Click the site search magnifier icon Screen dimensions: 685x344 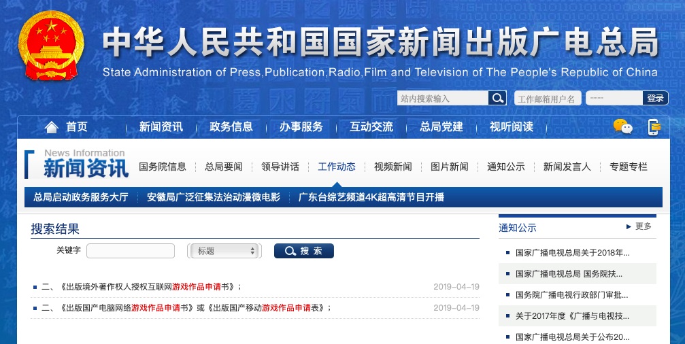(498, 99)
